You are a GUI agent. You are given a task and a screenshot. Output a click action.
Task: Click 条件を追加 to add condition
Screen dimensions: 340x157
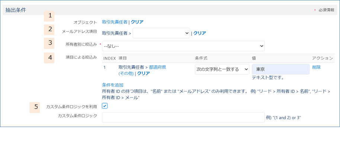pyautogui.click(x=113, y=85)
